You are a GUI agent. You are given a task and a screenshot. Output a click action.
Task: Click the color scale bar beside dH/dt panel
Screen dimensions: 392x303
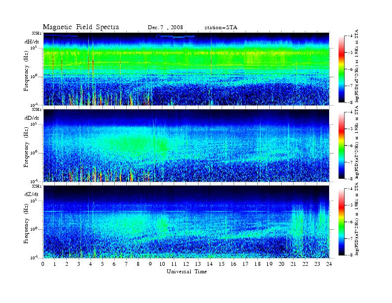342,69
